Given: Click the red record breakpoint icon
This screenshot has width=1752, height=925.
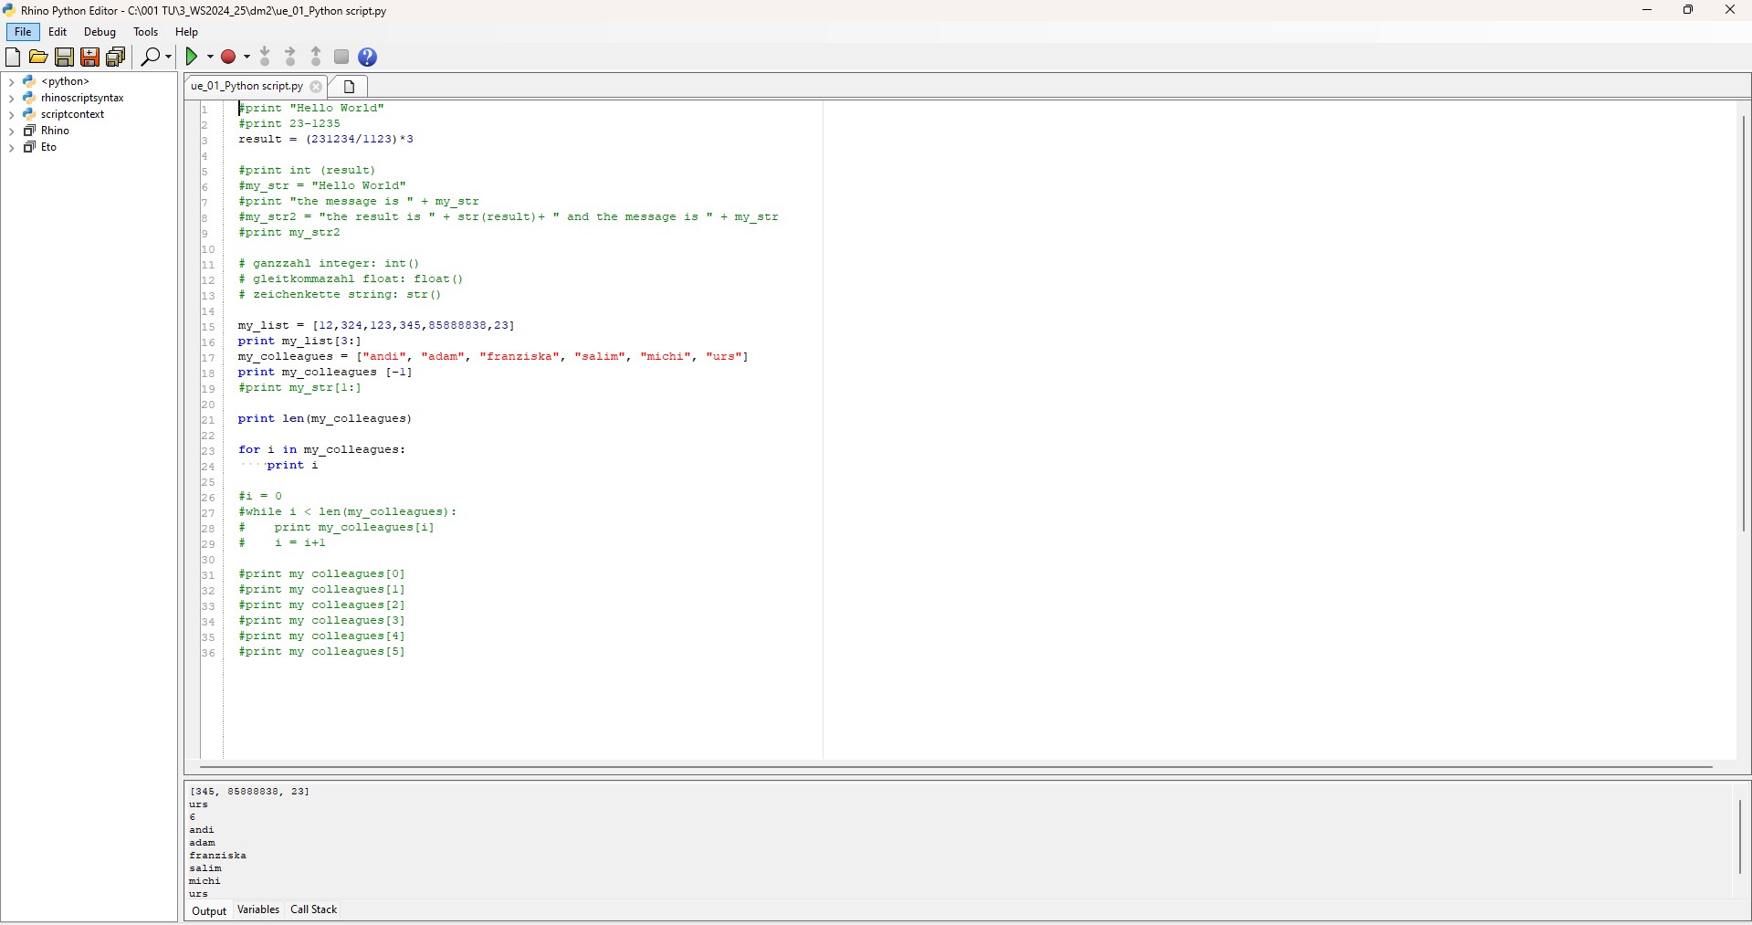Looking at the screenshot, I should coord(227,57).
